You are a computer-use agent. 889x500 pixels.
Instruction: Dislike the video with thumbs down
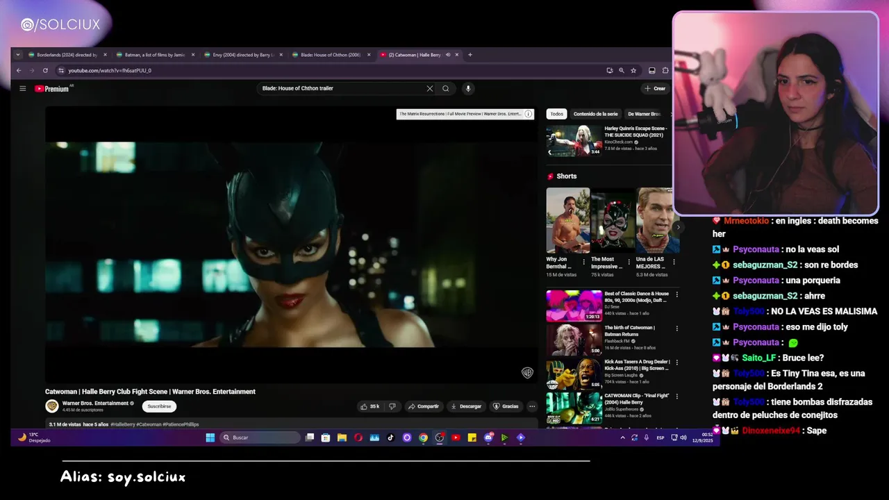point(392,406)
